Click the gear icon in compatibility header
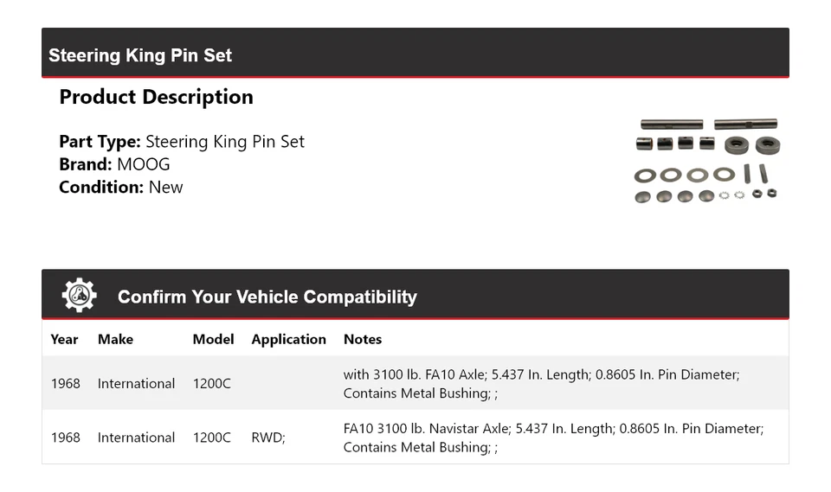Image resolution: width=831 pixels, height=492 pixels. [79, 296]
